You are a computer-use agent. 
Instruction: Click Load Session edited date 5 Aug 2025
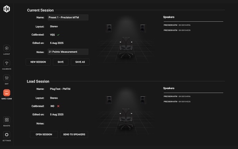[57, 115]
